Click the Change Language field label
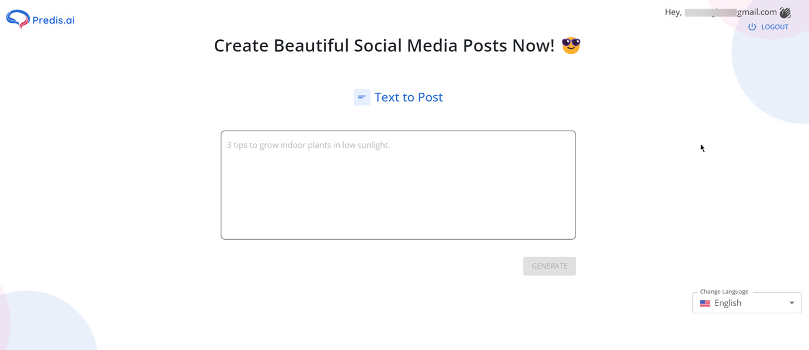This screenshot has height=350, width=809. pyautogui.click(x=724, y=292)
